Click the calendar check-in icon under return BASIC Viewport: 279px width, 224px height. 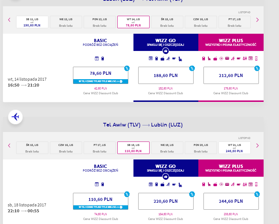pyautogui.click(x=97, y=184)
